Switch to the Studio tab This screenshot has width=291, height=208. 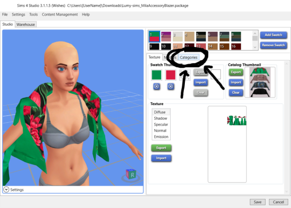(x=8, y=24)
